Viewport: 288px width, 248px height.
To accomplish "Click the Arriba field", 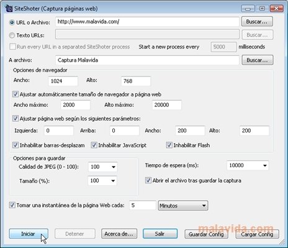I will [x=124, y=131].
